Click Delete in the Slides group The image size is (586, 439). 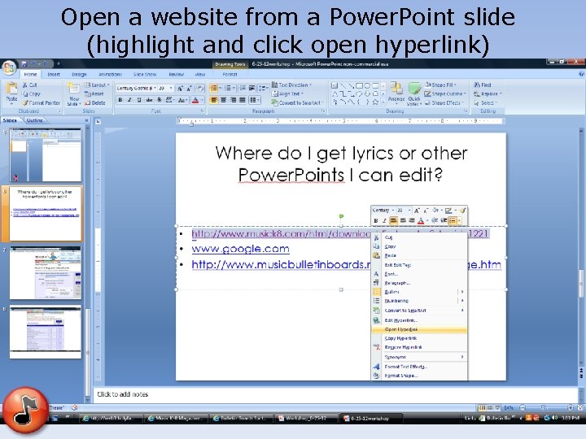(95, 102)
